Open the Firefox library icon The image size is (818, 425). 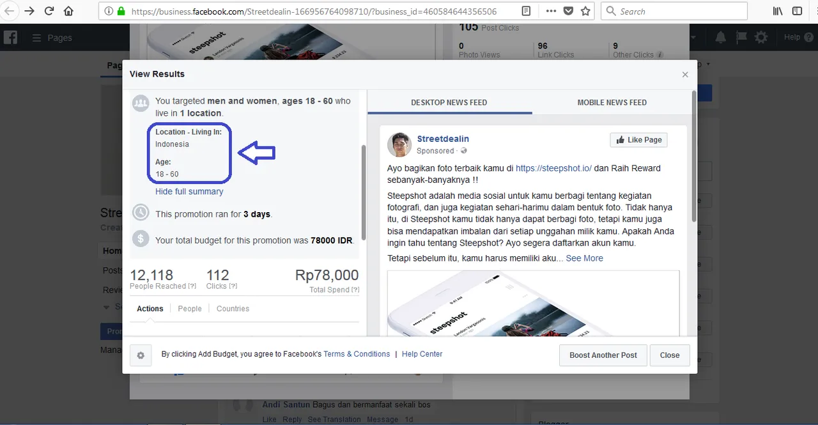click(778, 11)
